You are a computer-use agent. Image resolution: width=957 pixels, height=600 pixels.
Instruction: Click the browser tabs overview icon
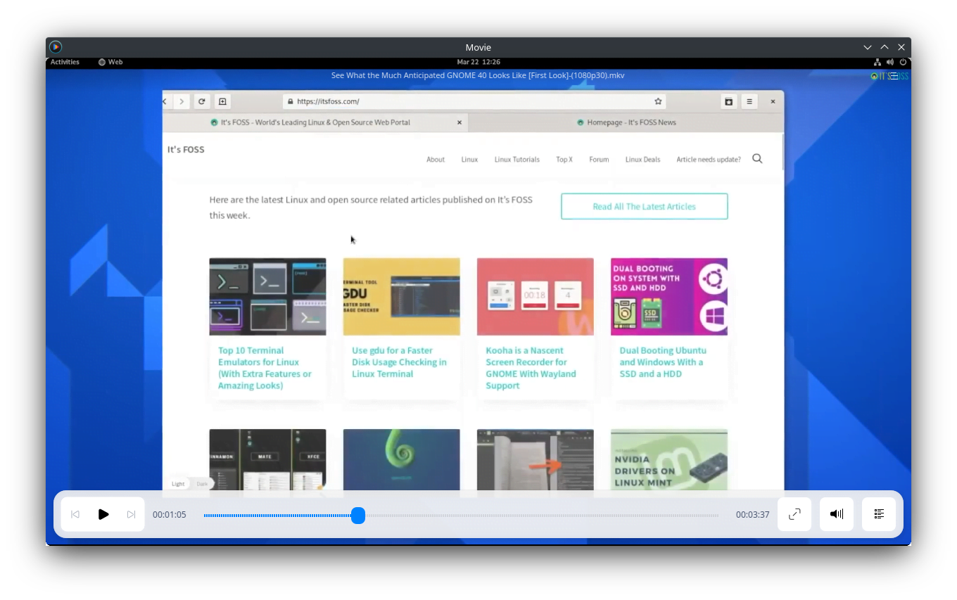click(728, 101)
